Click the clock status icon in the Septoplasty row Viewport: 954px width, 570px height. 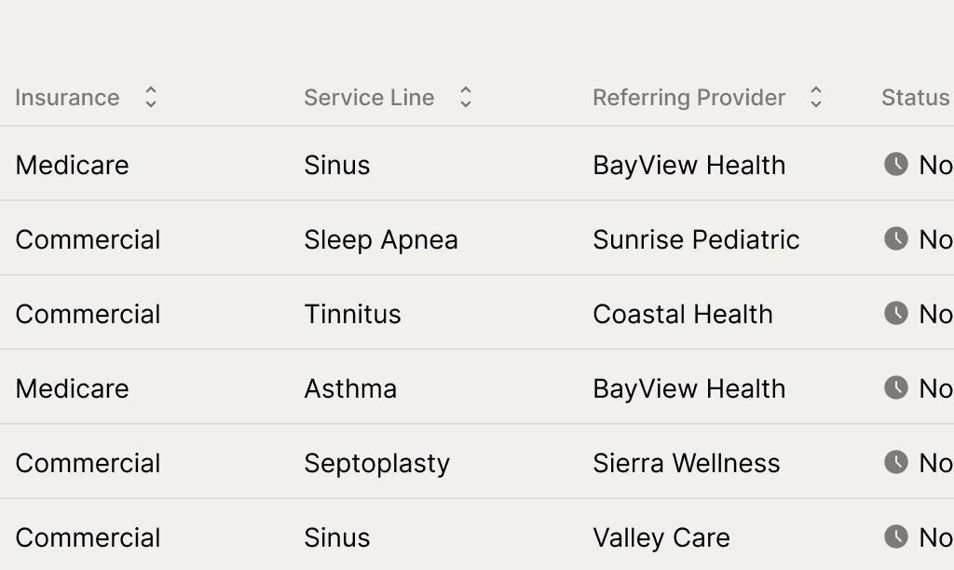coord(895,462)
